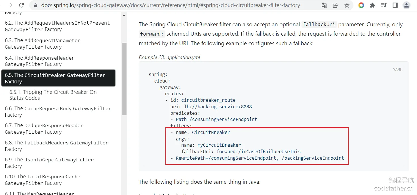This screenshot has height=195, width=417.
Task: Reload the page
Action: (21, 5)
